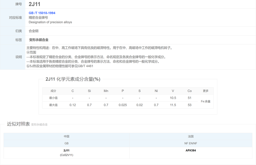Viewport: 256px width, 165px height.
Task: Click the GB standard header cell
Action: (x=66, y=144)
